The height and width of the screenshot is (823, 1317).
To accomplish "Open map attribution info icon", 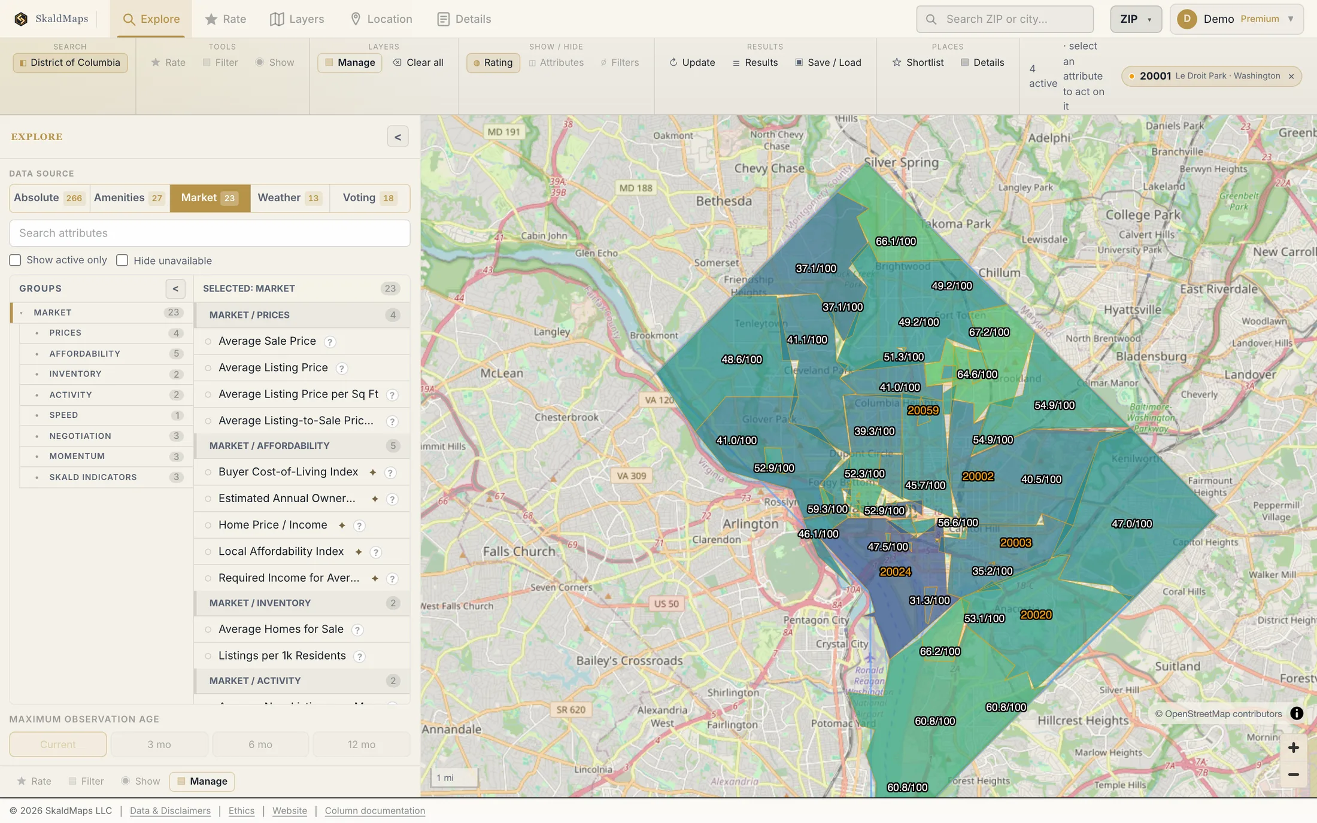I will pos(1297,713).
